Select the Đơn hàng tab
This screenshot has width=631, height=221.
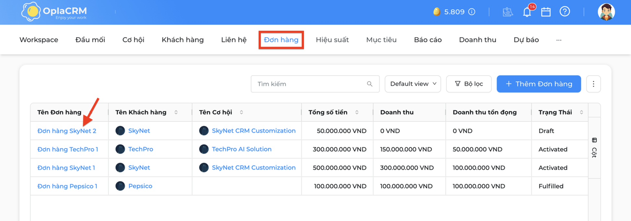point(281,40)
